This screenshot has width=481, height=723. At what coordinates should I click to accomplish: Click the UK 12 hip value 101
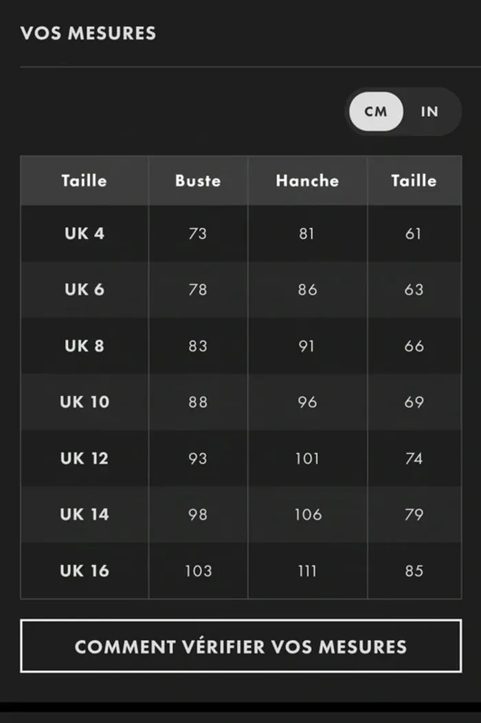tap(307, 459)
